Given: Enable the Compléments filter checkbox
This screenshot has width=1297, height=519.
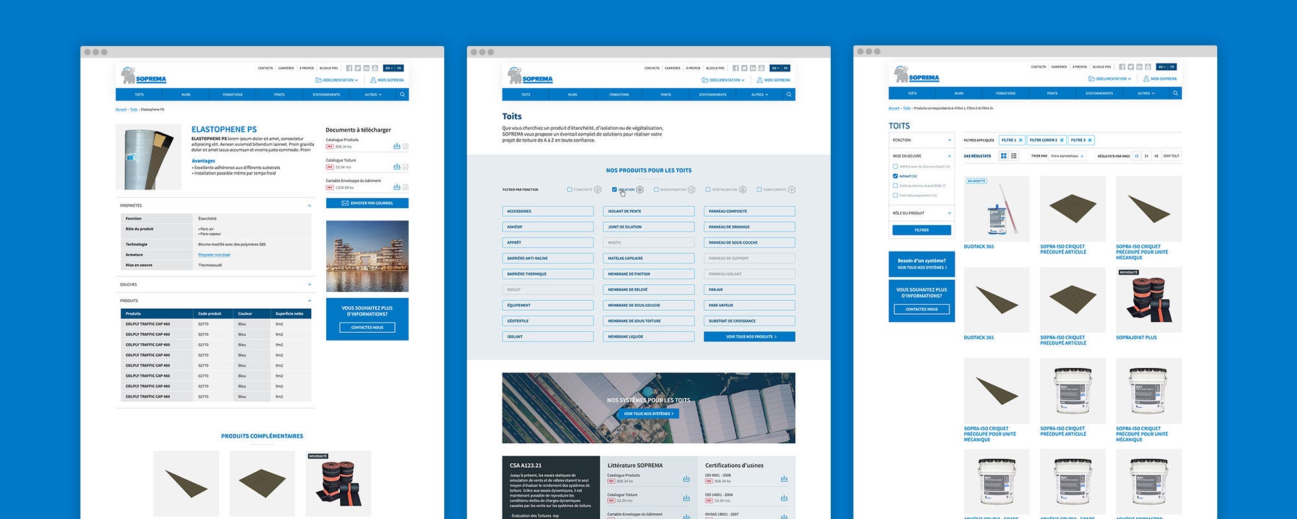Looking at the screenshot, I should click(759, 189).
